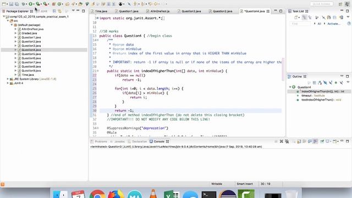The image size is (352, 198).
Task: Select Question5.java in Package Explorer
Action: 31,54
